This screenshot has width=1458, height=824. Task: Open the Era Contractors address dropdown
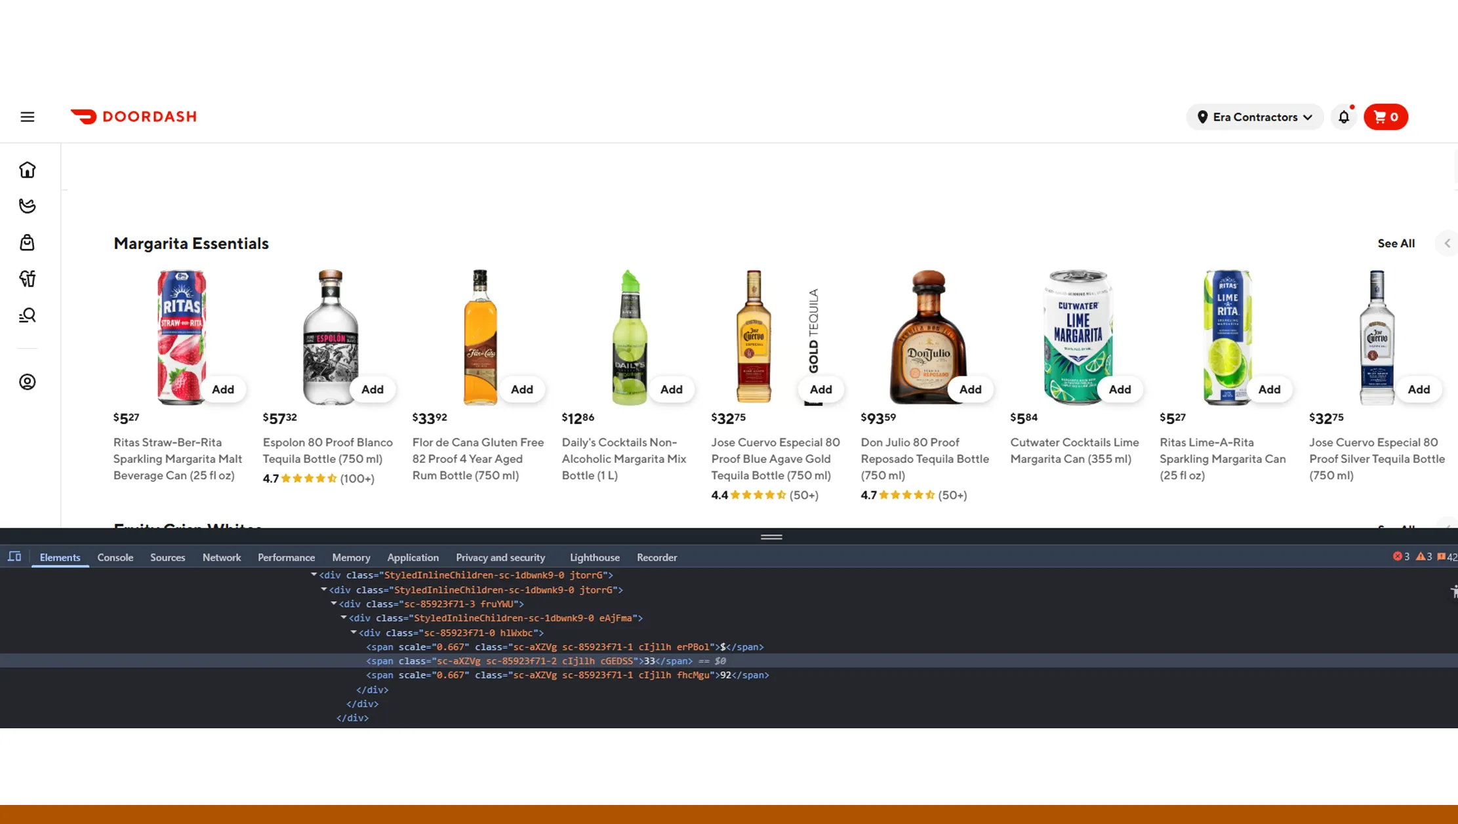1254,117
